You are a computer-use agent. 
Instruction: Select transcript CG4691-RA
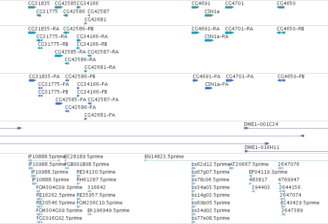[x=206, y=29]
